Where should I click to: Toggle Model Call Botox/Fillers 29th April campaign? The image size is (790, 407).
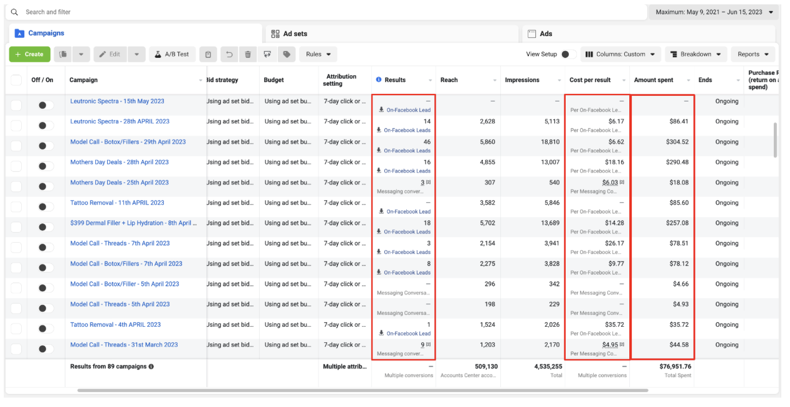click(x=45, y=146)
